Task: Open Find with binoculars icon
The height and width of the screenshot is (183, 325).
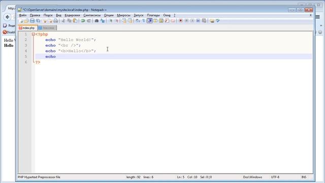Action: (x=96, y=21)
